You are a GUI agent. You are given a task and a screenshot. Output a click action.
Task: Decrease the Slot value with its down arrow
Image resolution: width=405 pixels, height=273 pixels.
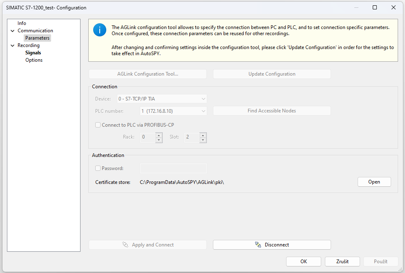[x=203, y=140]
